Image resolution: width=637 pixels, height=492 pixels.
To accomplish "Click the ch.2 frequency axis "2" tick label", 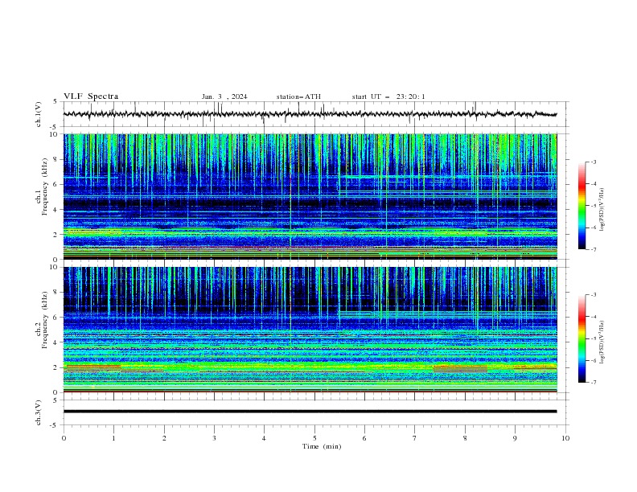I will click(55, 367).
